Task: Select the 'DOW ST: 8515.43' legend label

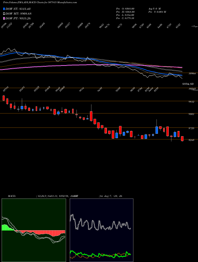Action: coord(18,9)
